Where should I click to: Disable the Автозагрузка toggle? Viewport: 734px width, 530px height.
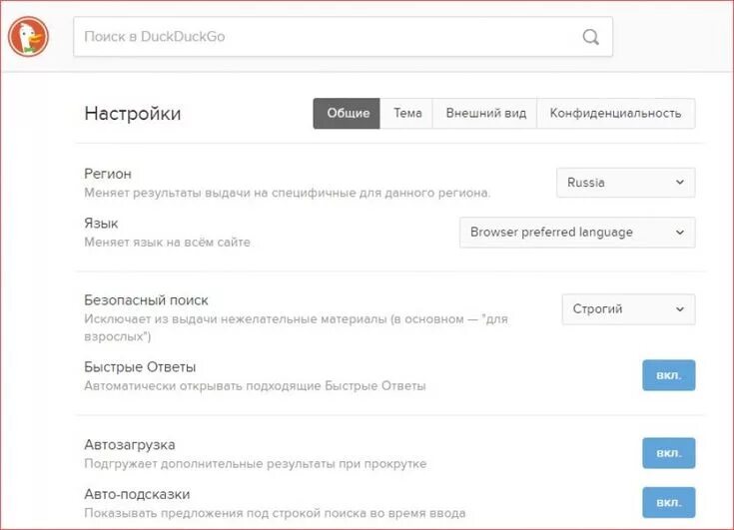click(x=668, y=453)
